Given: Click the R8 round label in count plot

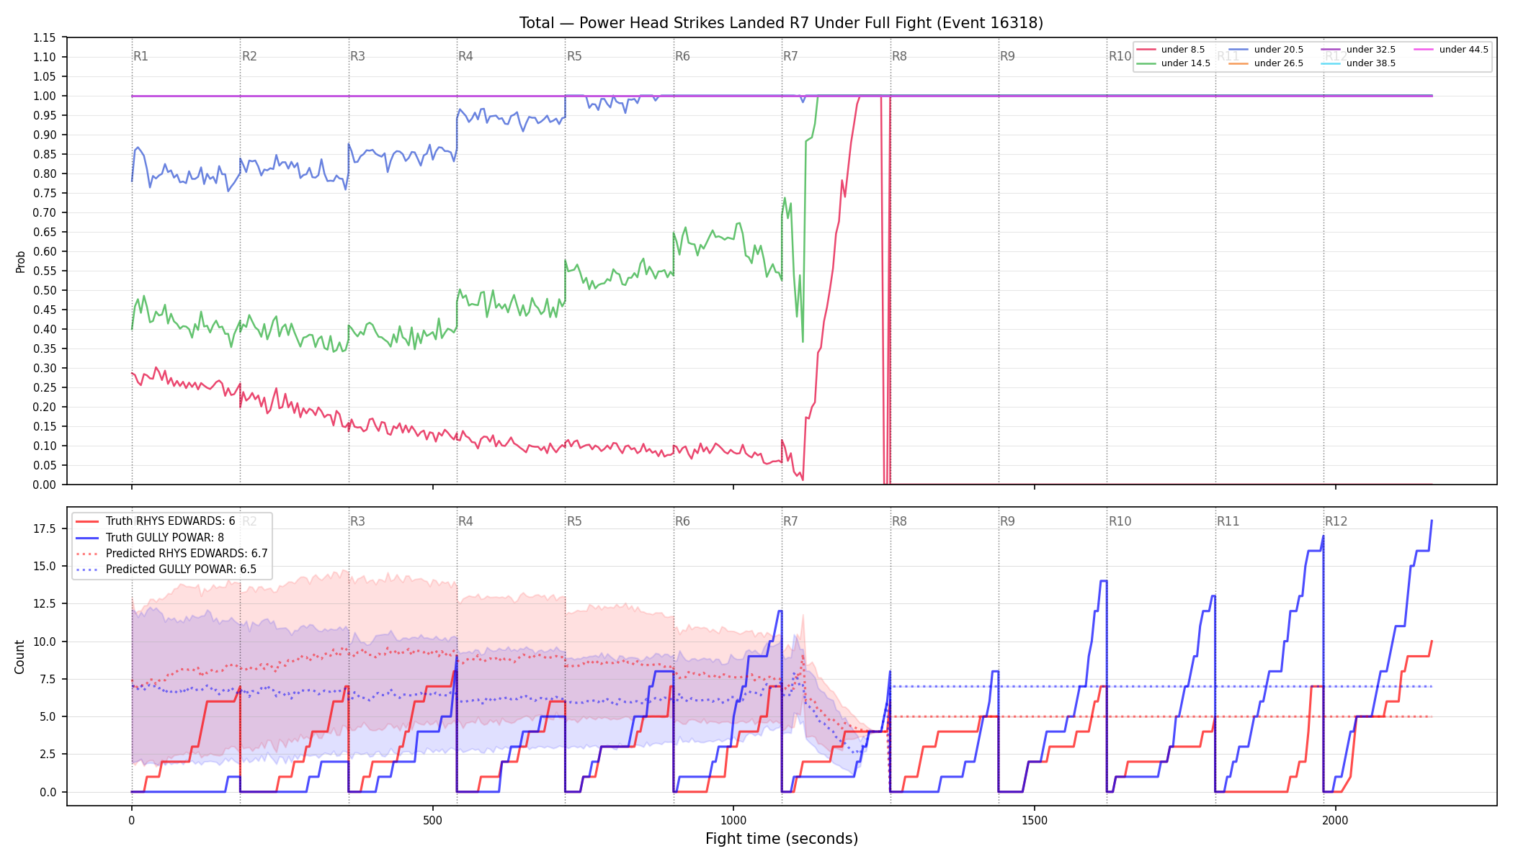Looking at the screenshot, I should coord(899,521).
